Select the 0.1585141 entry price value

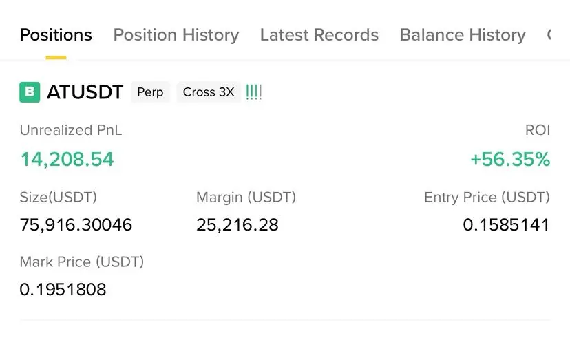(507, 224)
